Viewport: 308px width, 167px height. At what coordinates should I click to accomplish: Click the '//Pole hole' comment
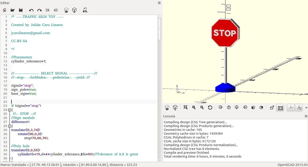click(x=20, y=146)
